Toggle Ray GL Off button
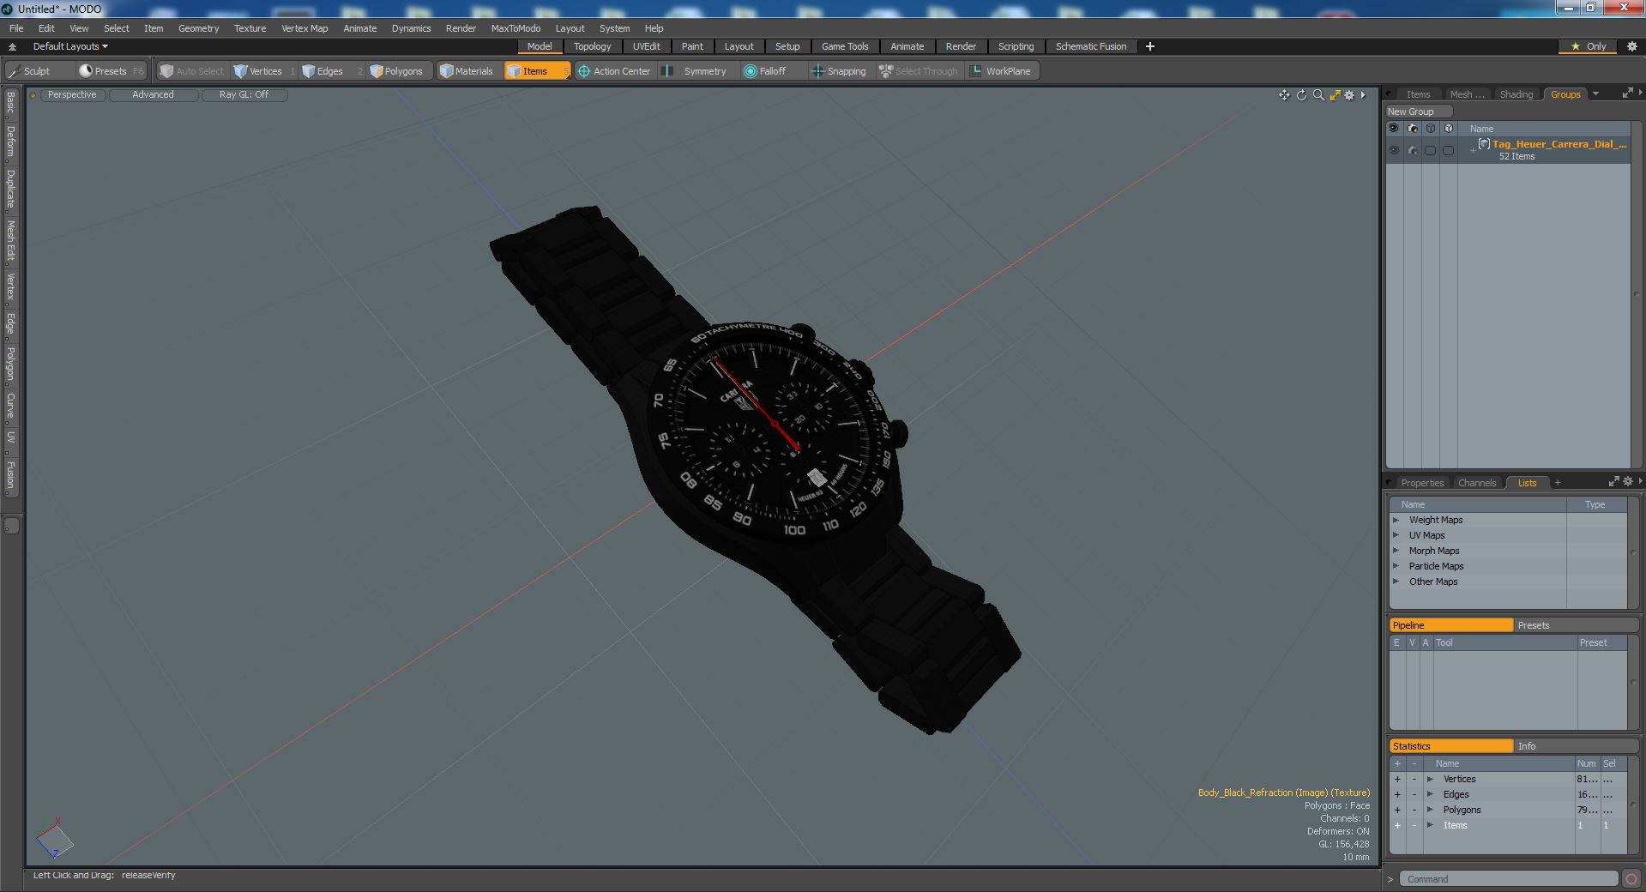The height and width of the screenshot is (892, 1646). pos(244,94)
